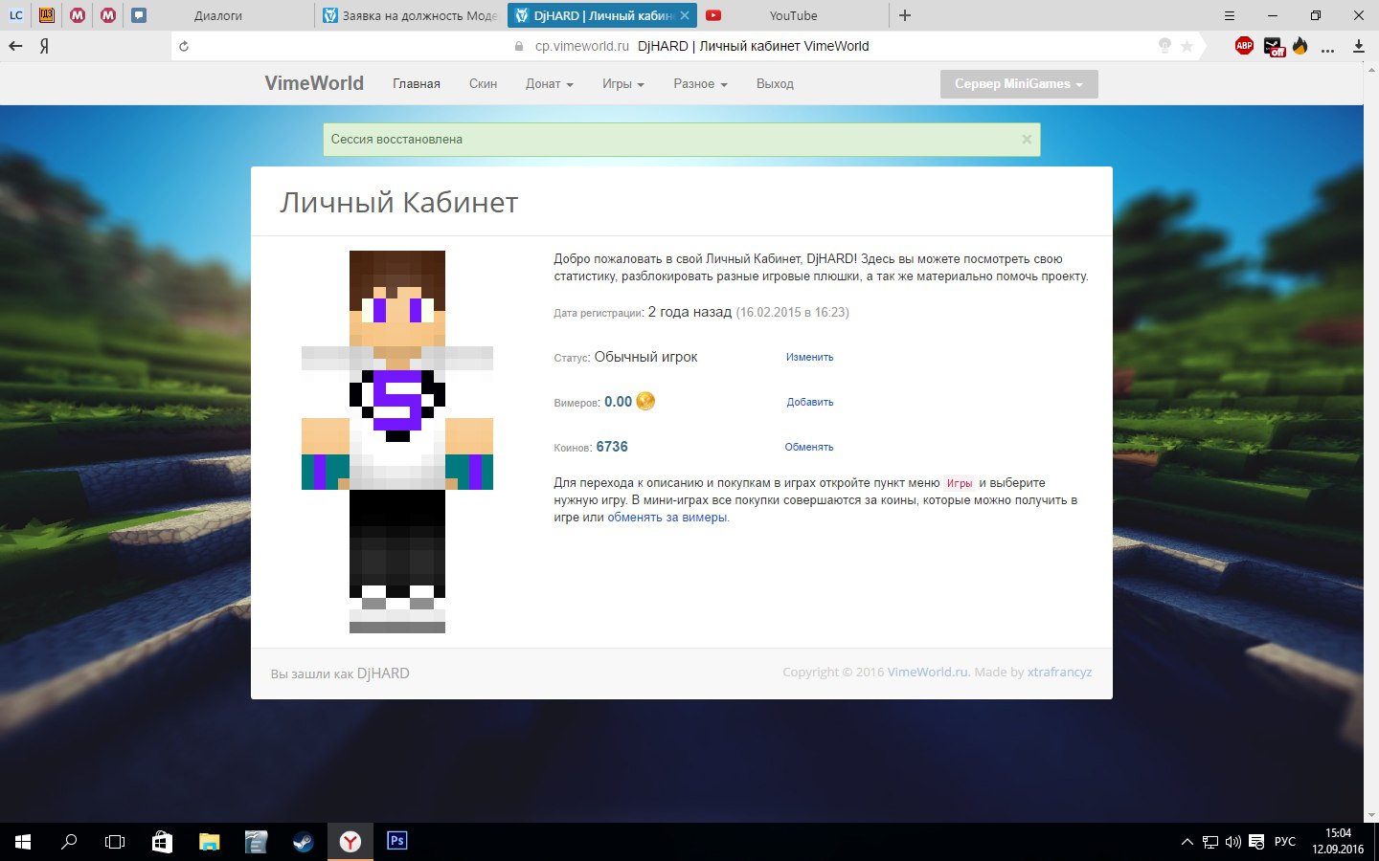
Task: Click the Minecraft skin preview image
Action: (x=397, y=442)
